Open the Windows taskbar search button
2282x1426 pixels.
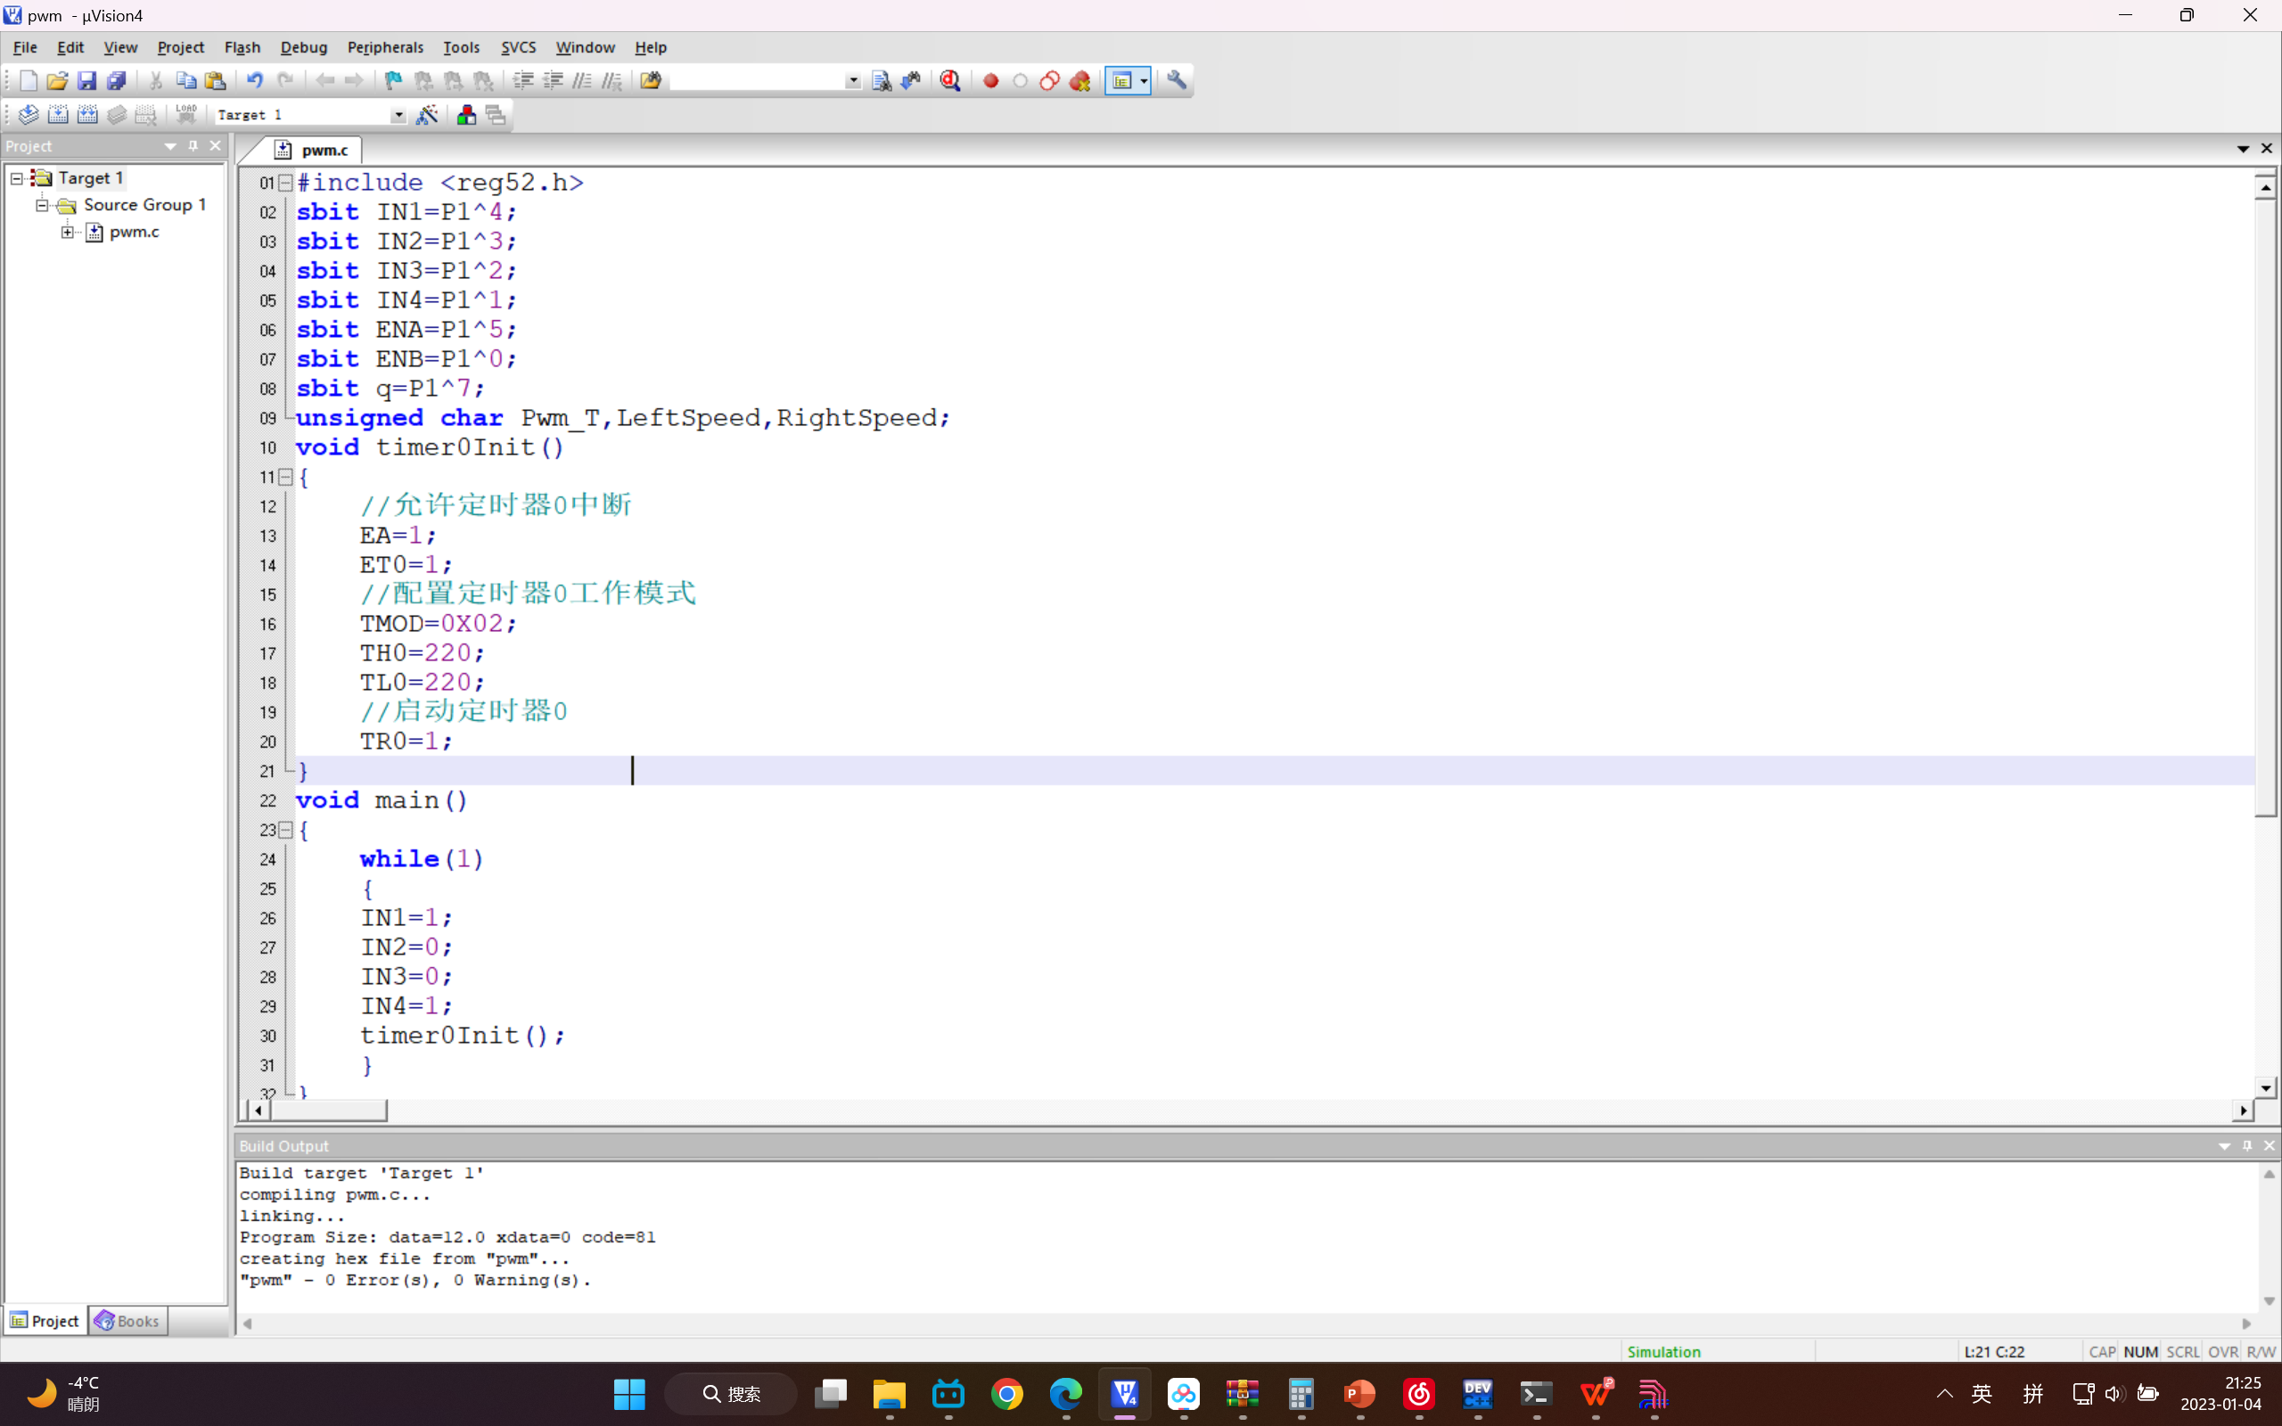[x=732, y=1394]
